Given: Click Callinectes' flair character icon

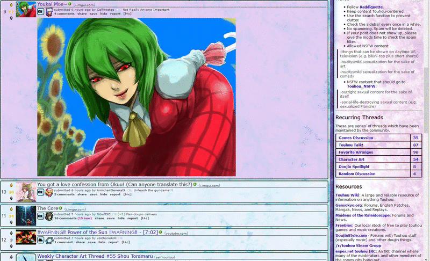Looking at the screenshot, I should tap(49, 12).
